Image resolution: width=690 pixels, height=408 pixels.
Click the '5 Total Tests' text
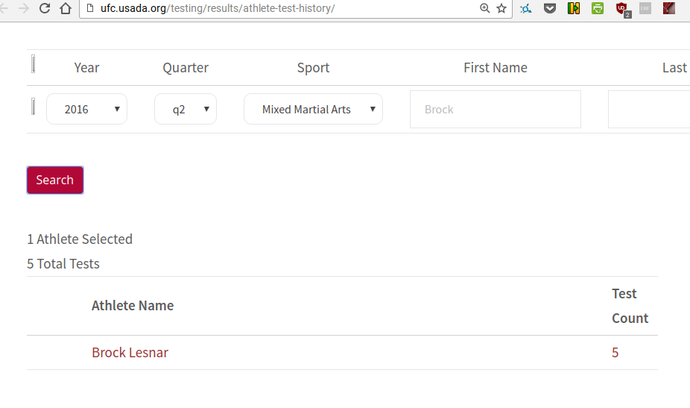click(x=63, y=263)
